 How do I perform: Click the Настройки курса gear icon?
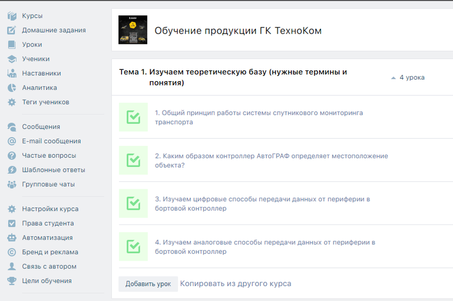pyautogui.click(x=12, y=209)
